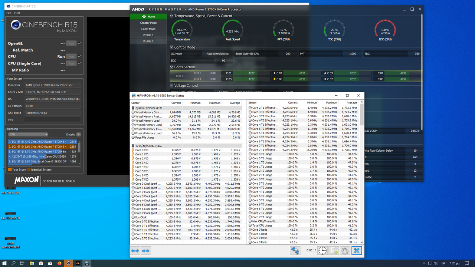The width and height of the screenshot is (475, 267).
Task: Click the Temperature gauge in Ryzen Master
Action: pos(182,30)
